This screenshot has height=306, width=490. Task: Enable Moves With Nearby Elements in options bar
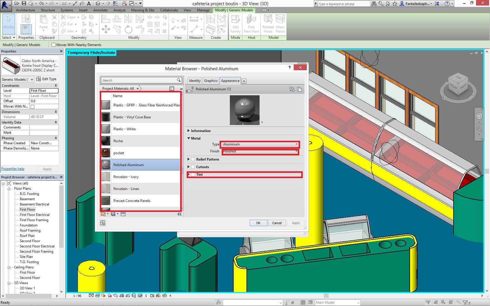53,45
